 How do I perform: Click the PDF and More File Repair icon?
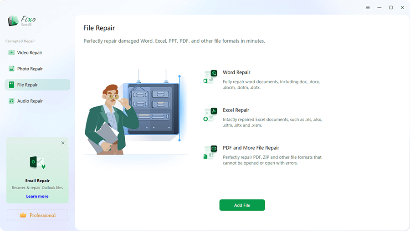click(x=210, y=152)
